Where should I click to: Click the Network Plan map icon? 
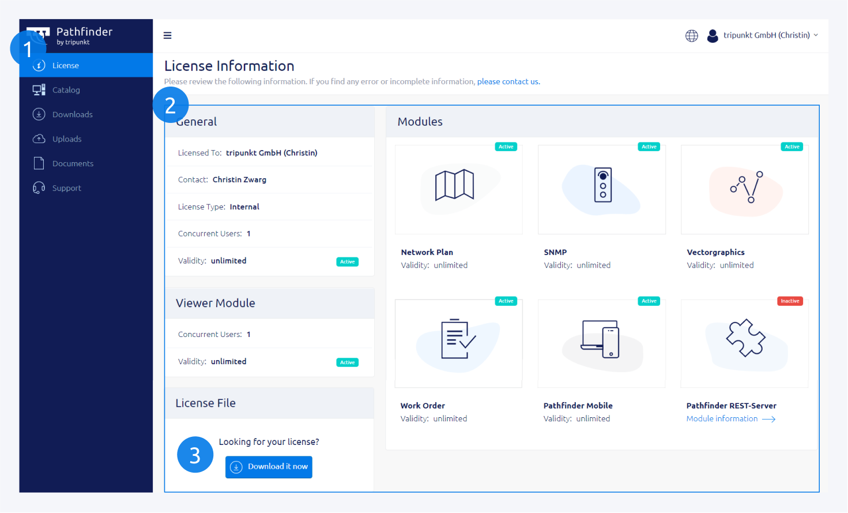(454, 185)
